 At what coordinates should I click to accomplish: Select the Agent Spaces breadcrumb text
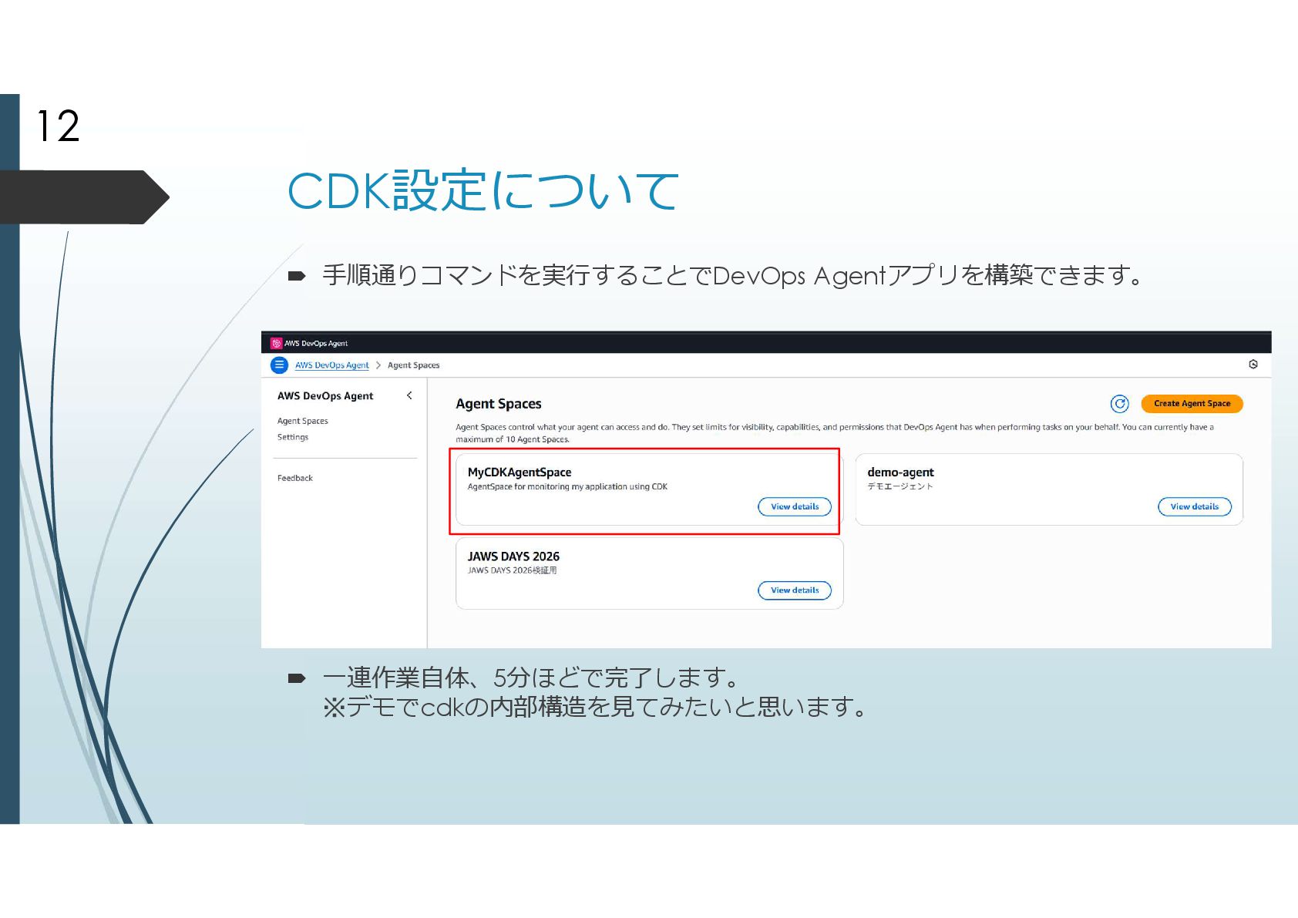coord(413,365)
